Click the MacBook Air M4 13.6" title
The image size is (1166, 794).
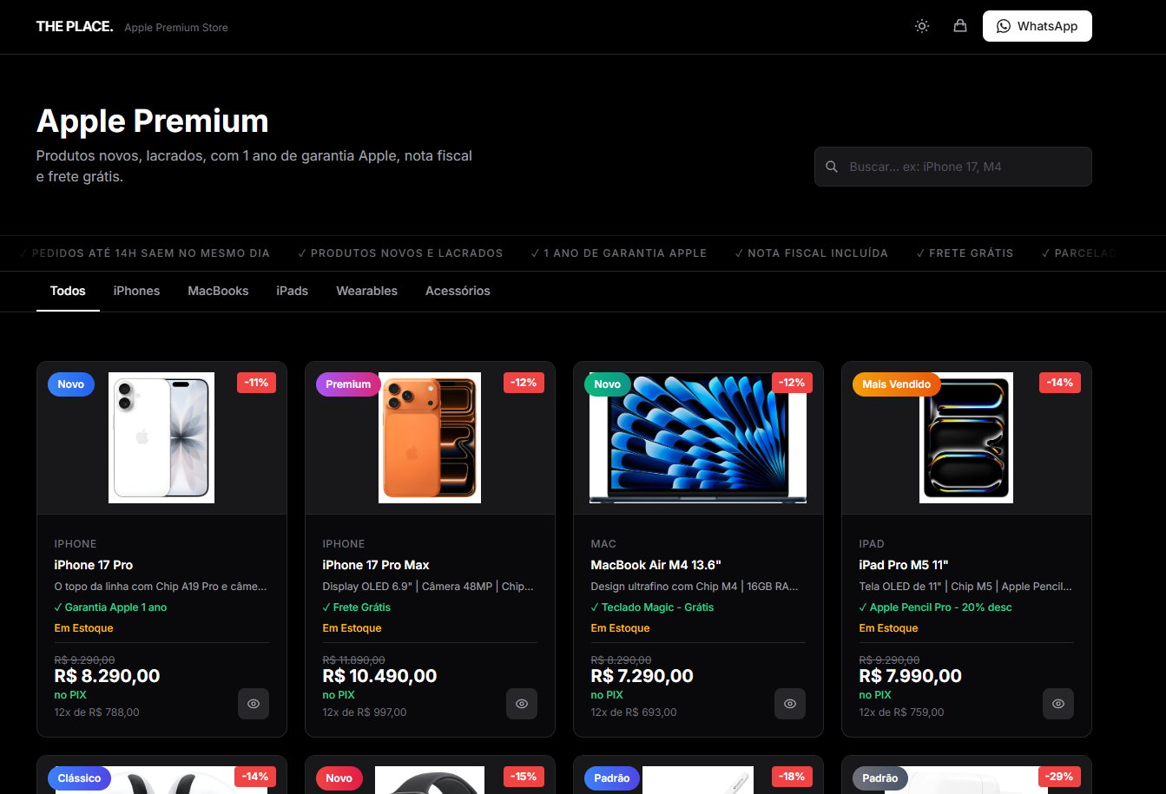point(655,565)
